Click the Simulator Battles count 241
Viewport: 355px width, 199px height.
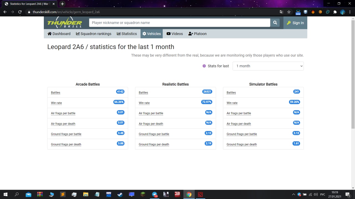296,91
